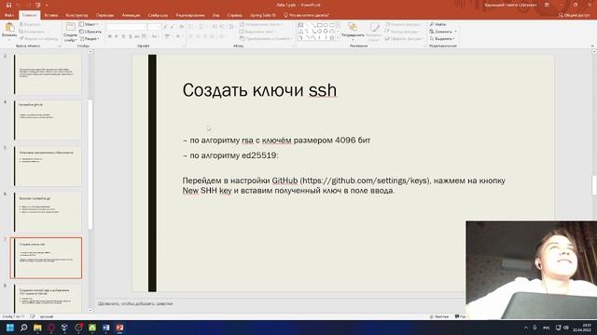Click the 'Tell me what you want' search box
The height and width of the screenshot is (335, 597).
tap(307, 15)
